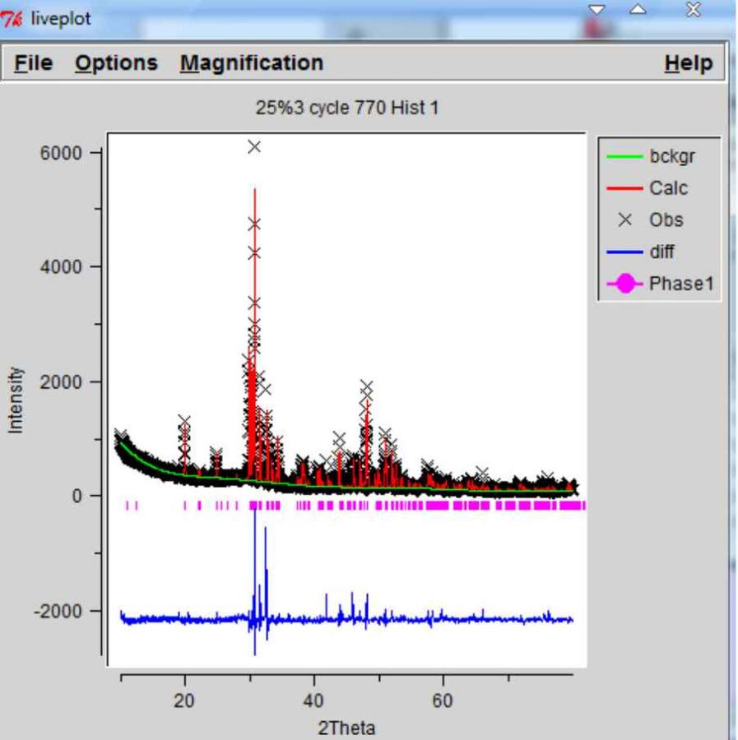Click the Tk icon in title bar

12,18
